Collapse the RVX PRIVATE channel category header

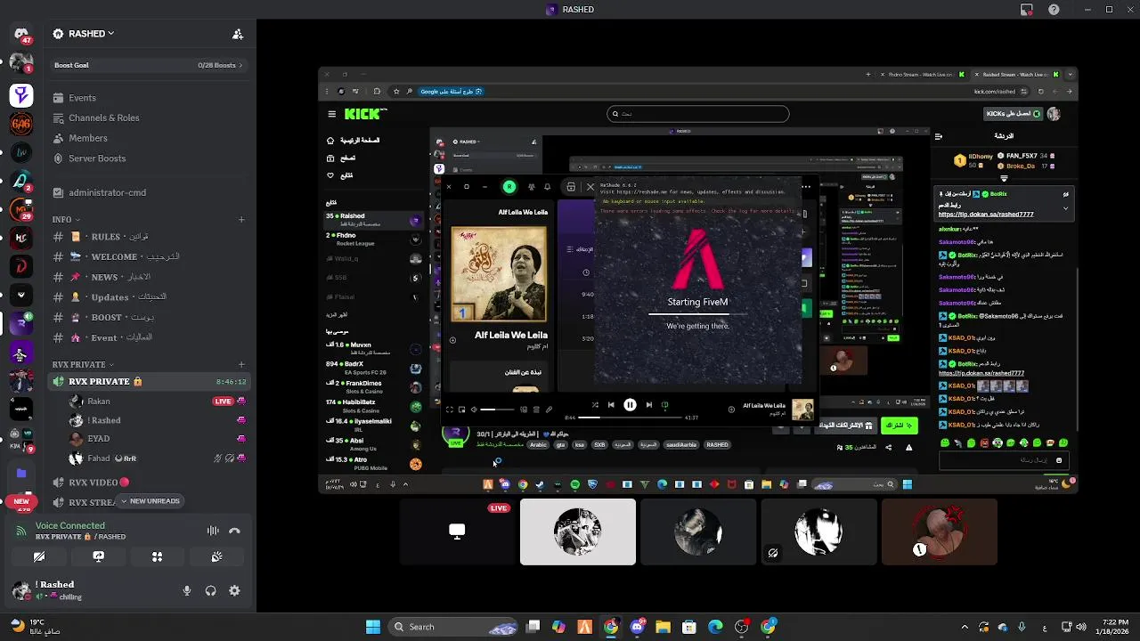83,364
